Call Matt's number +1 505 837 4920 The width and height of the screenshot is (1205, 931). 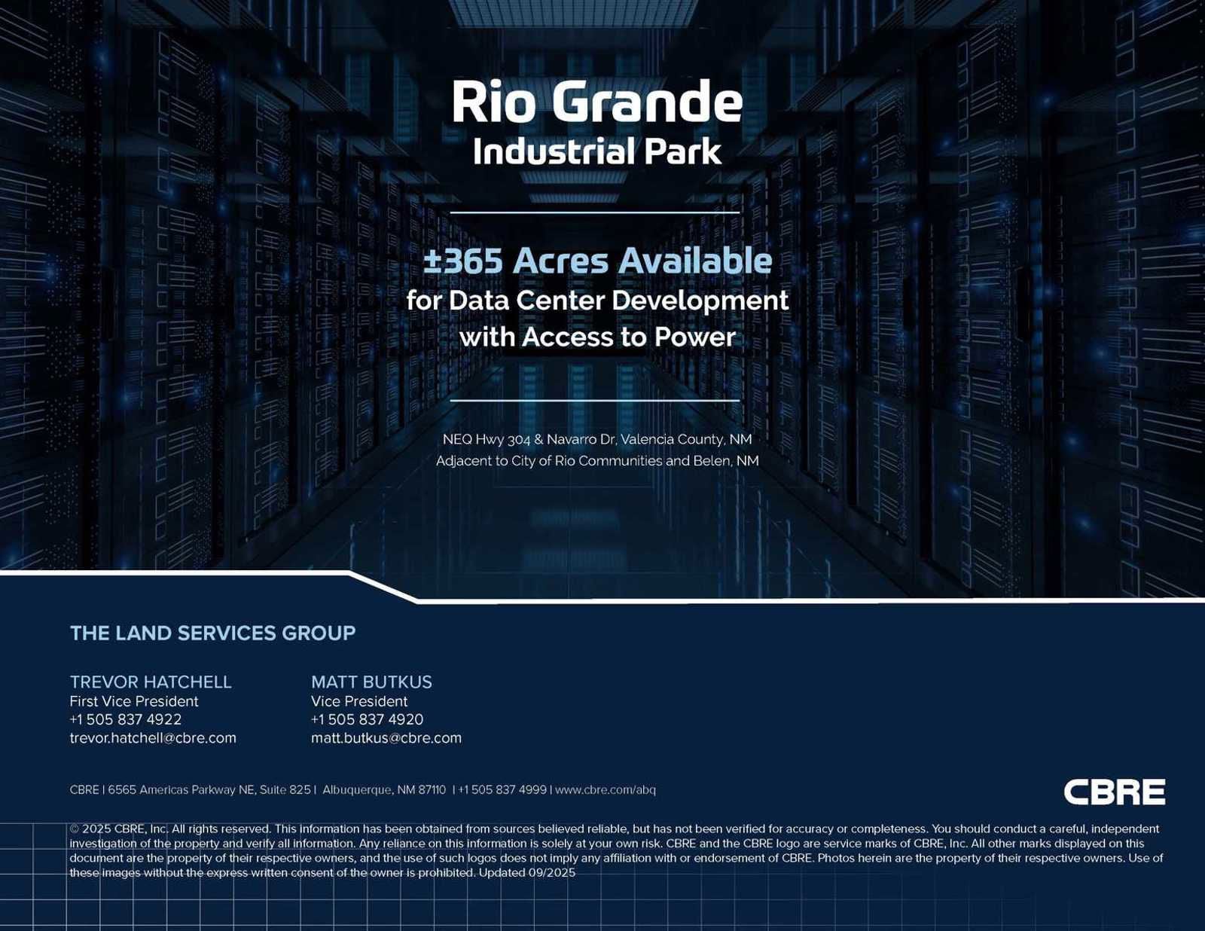coord(367,719)
